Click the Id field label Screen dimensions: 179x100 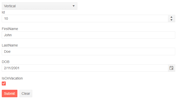[3, 12]
